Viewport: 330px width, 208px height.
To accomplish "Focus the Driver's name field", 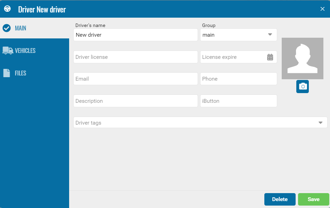I will tap(135, 35).
